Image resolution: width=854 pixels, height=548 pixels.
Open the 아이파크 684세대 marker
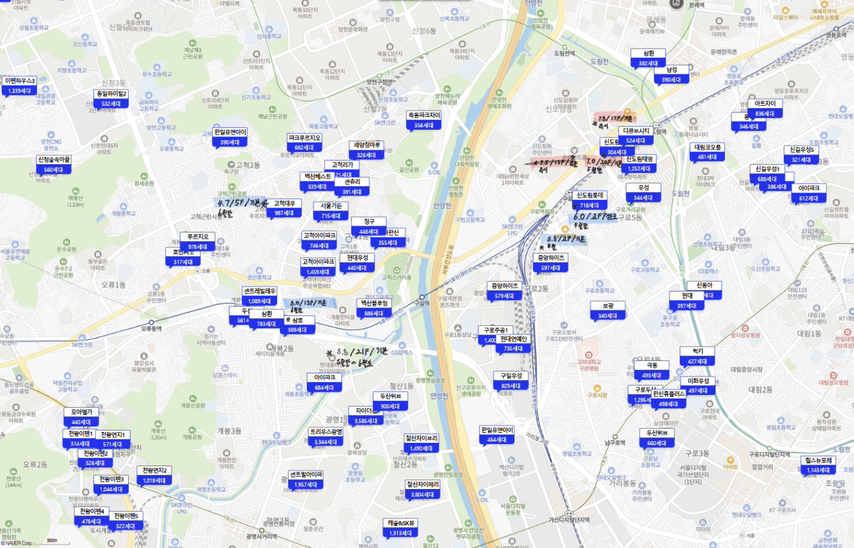325,383
